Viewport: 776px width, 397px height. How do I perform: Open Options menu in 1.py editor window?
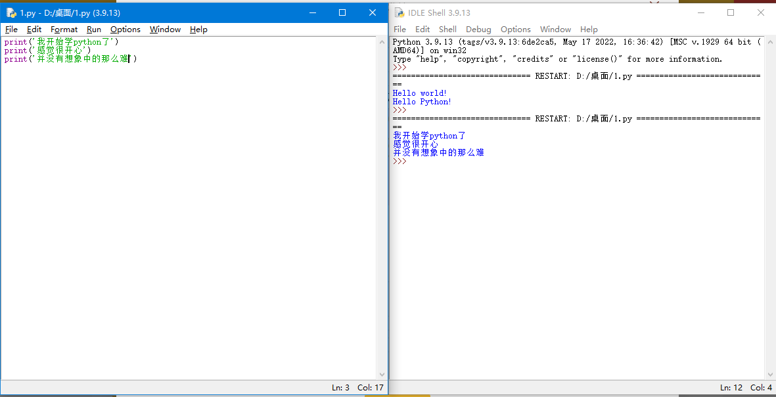tap(126, 29)
